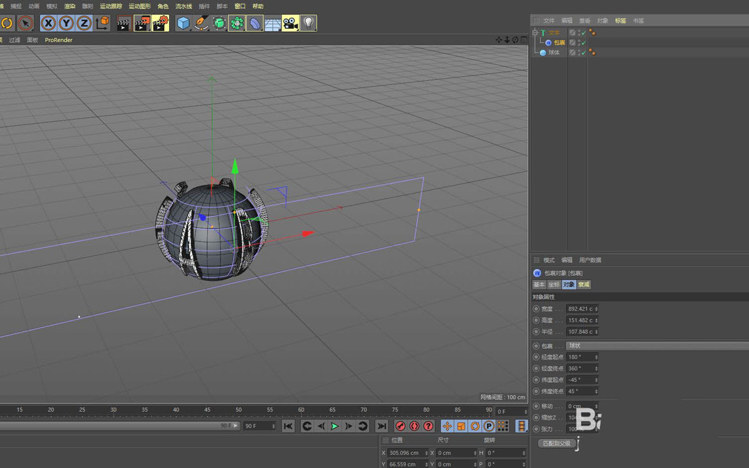749x468 pixels.
Task: Toggle rotation keying icon in timeline
Action: 474,426
